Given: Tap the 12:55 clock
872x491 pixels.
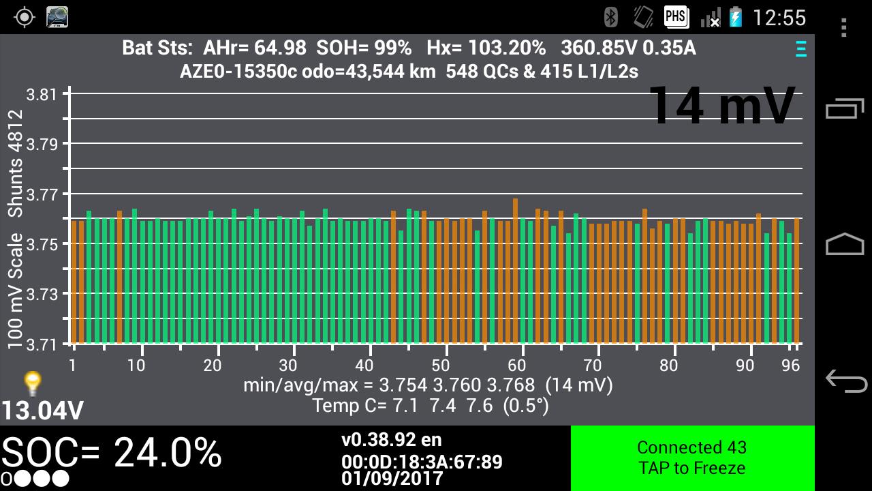Looking at the screenshot, I should [779, 18].
